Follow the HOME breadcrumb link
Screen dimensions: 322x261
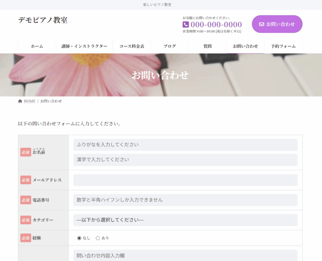coord(29,101)
